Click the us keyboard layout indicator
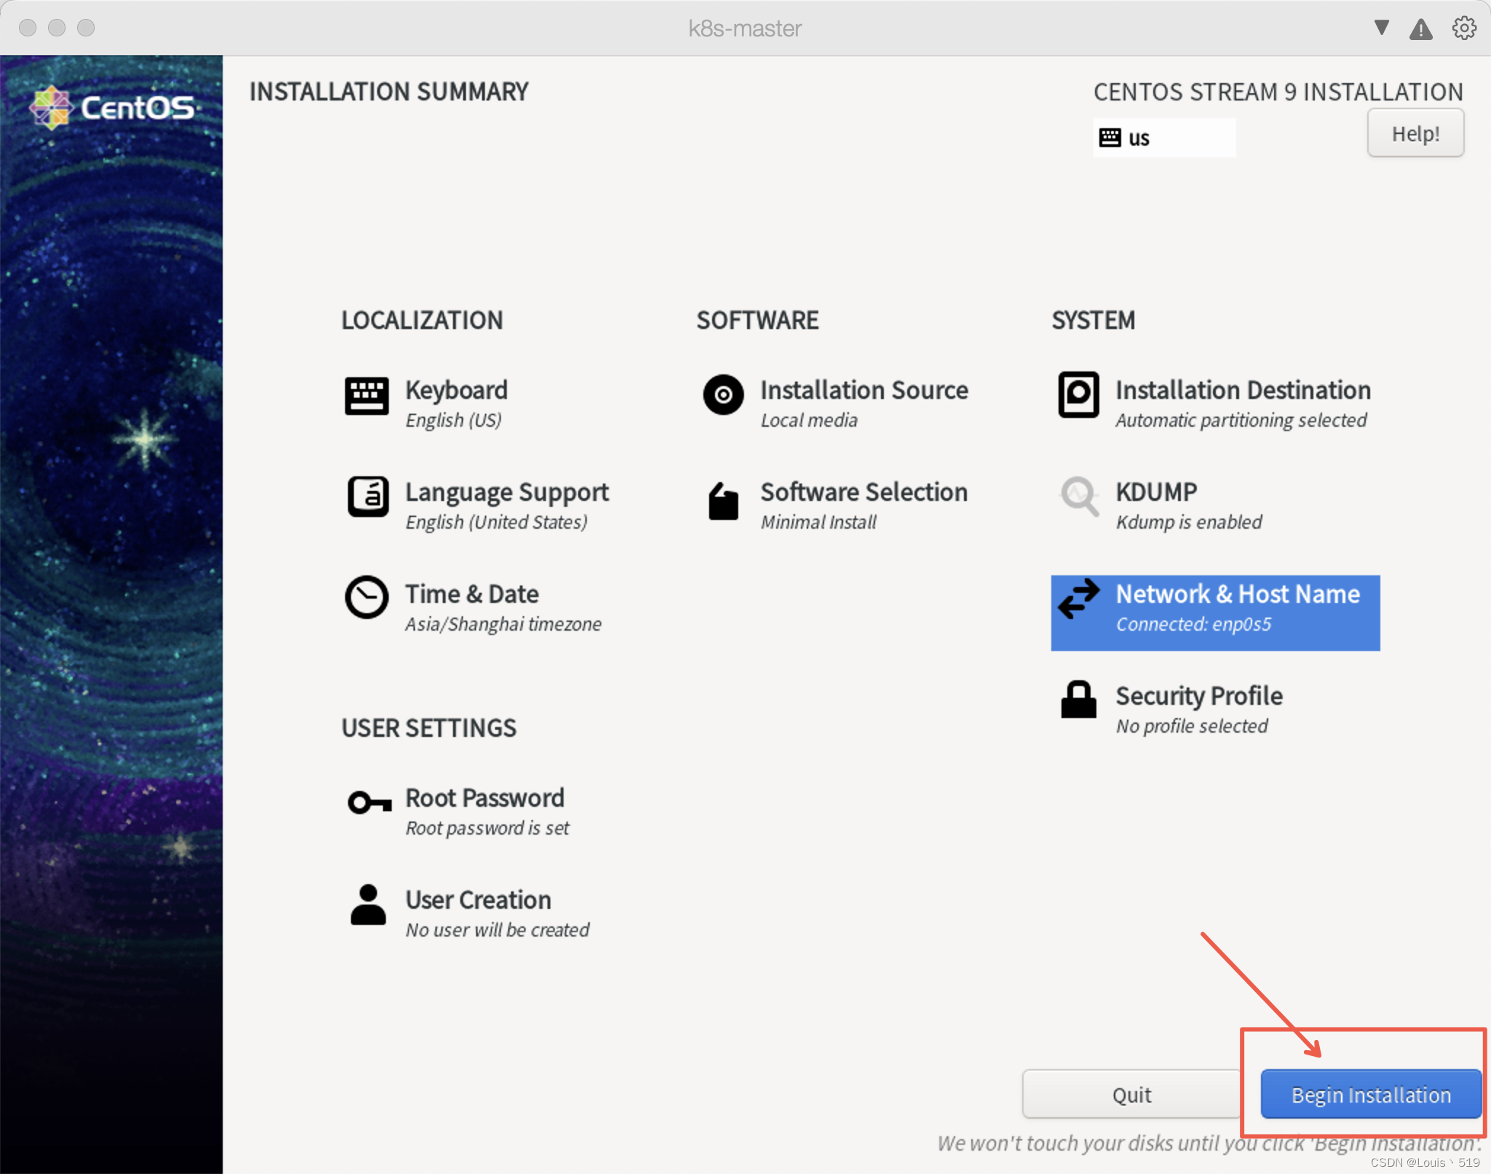Image resolution: width=1491 pixels, height=1174 pixels. [1164, 138]
